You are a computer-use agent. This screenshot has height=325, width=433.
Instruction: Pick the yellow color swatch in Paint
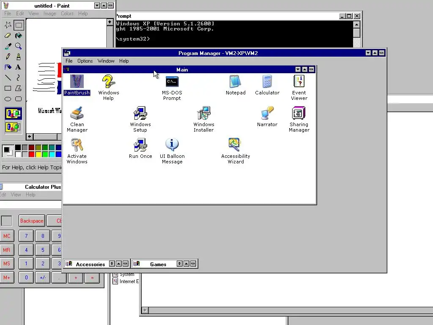click(x=38, y=154)
